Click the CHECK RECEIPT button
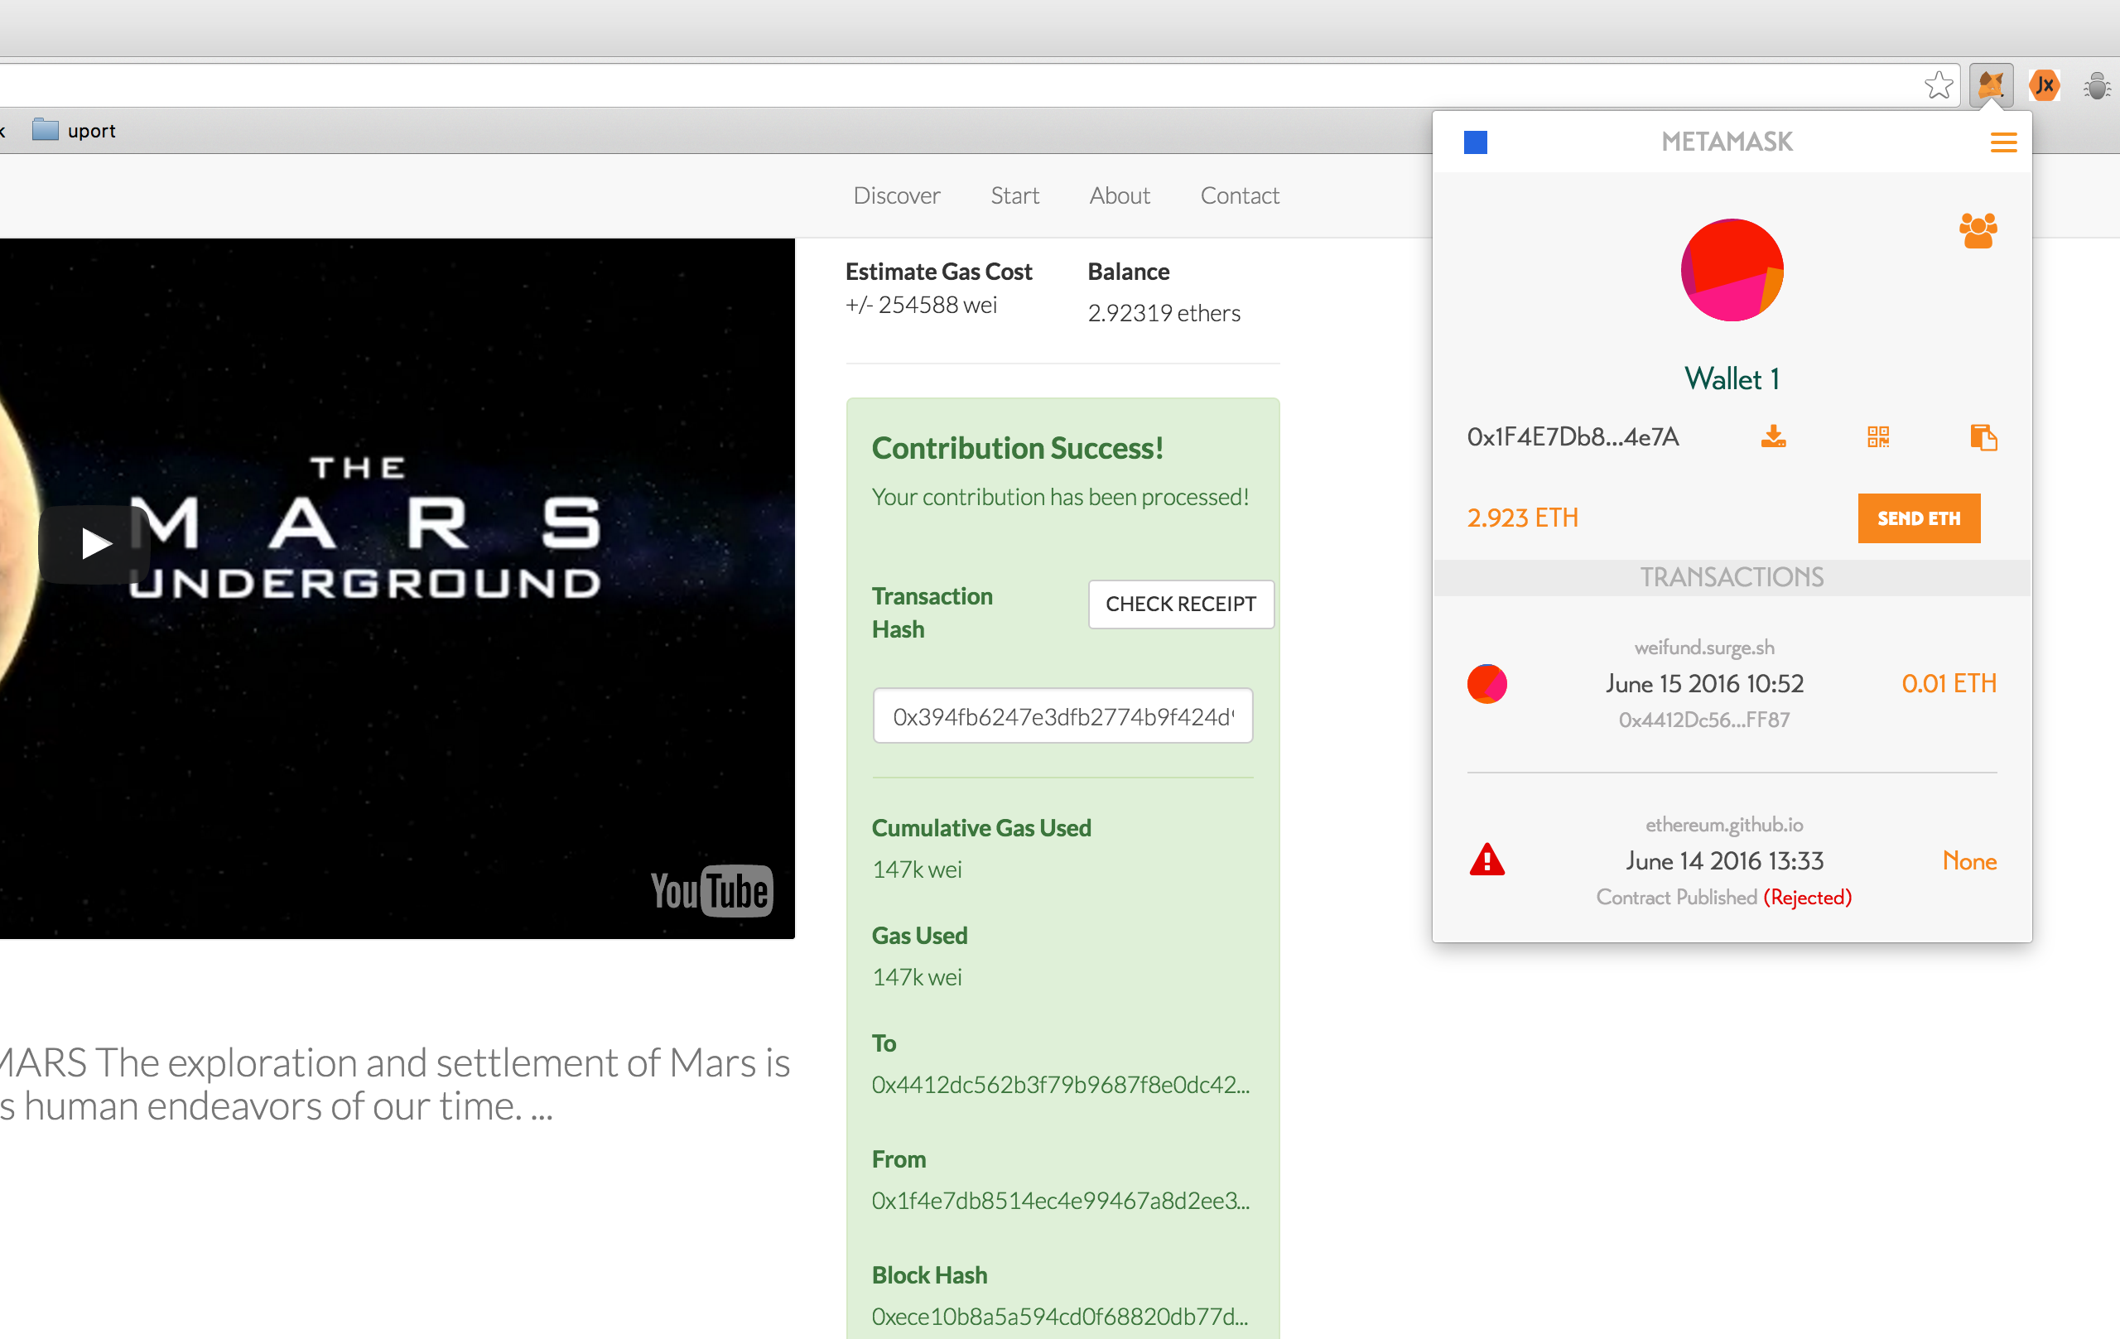 coord(1181,604)
